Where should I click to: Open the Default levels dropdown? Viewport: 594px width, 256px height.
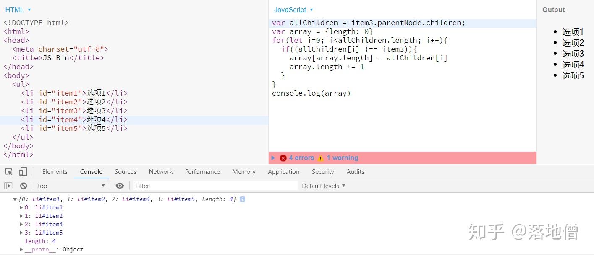(324, 186)
